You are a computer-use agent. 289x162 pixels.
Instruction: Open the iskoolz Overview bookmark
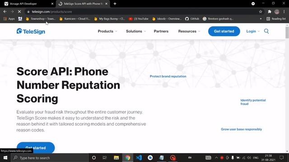pyautogui.click(x=167, y=19)
